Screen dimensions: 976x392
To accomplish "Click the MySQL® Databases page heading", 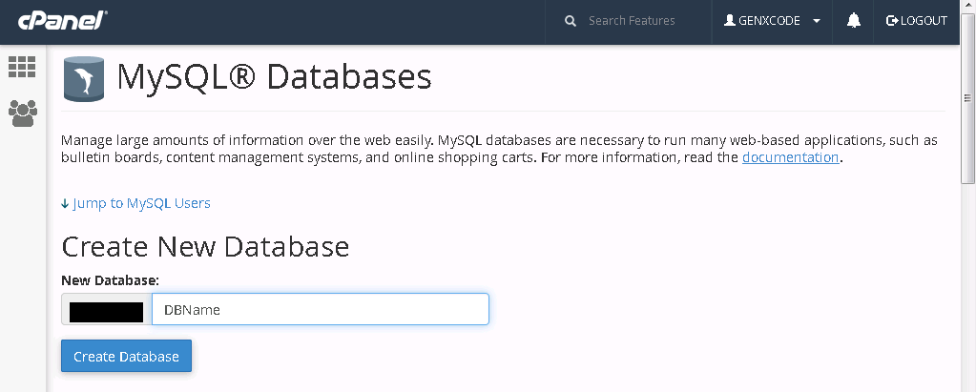I will tap(275, 78).
